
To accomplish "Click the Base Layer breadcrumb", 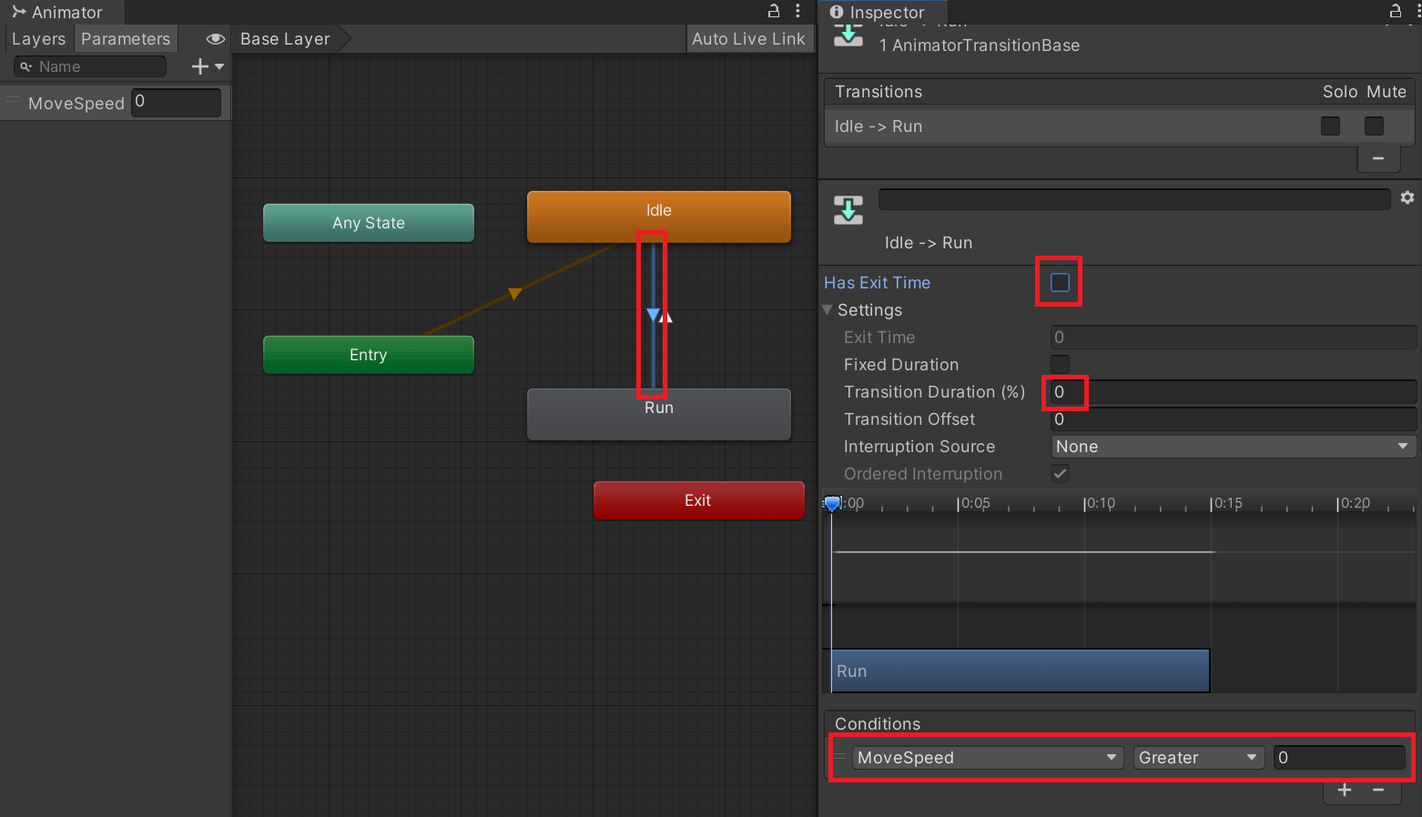I will [x=286, y=39].
